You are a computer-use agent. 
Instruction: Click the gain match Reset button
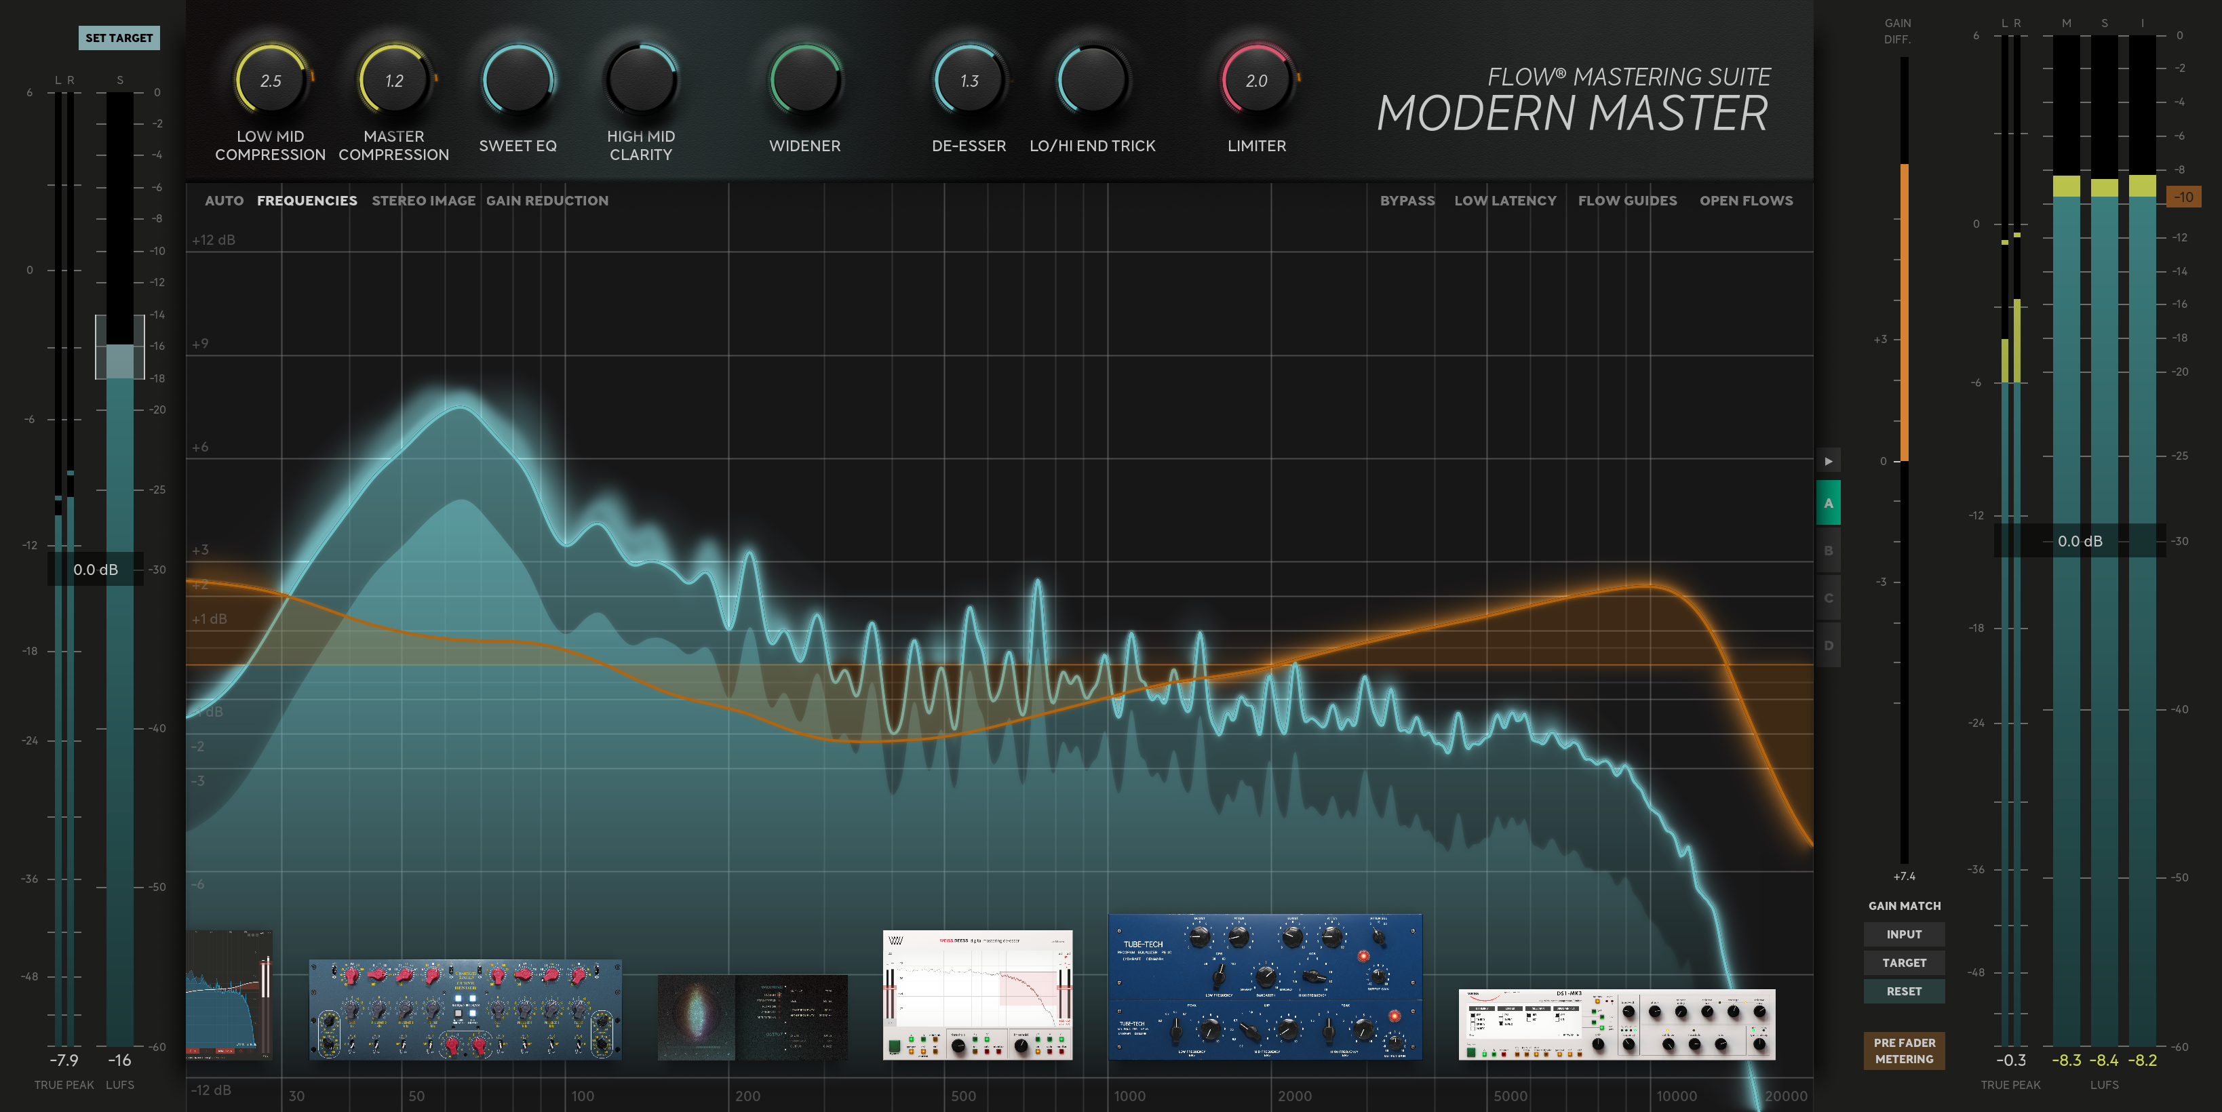(x=1904, y=991)
